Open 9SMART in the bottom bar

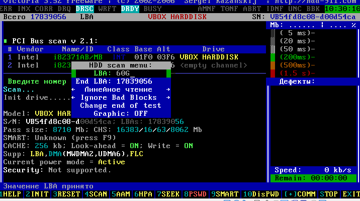225,194
